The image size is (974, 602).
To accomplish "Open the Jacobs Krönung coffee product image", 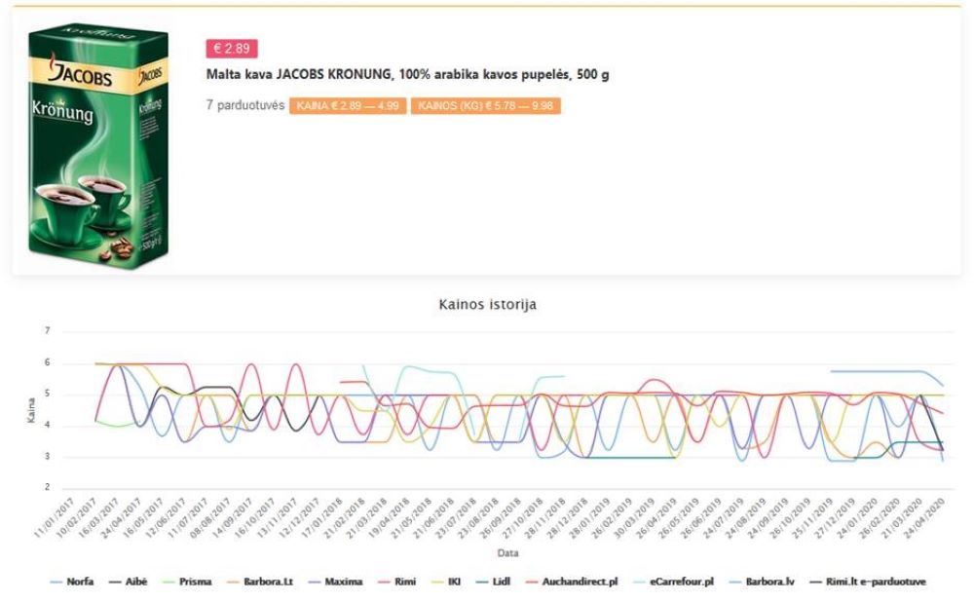I will [98, 146].
